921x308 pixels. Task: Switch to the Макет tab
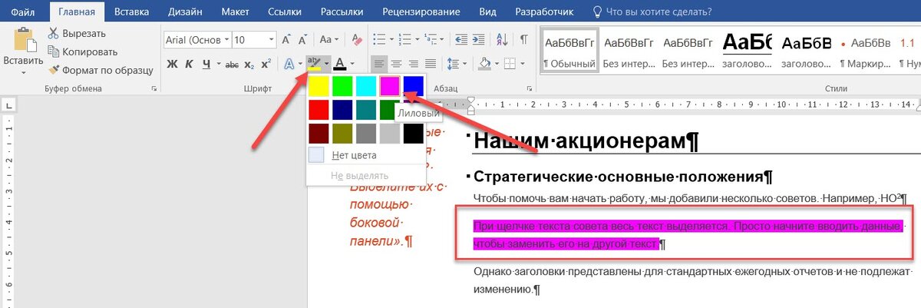click(236, 12)
